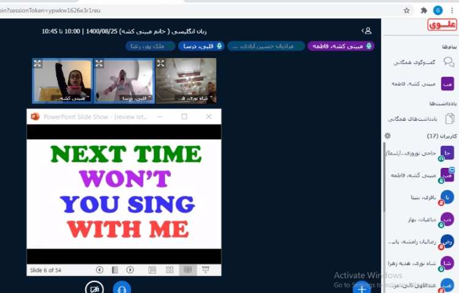Click the حا avatar of حاجی نوروزی
This screenshot has height=293, width=459.
point(447,153)
